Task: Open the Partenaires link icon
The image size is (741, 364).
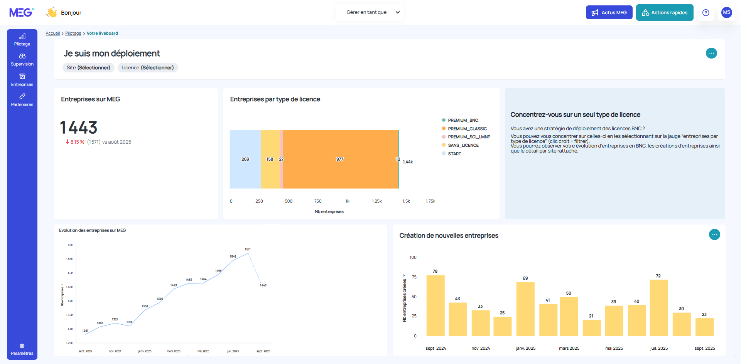Action: 22,96
